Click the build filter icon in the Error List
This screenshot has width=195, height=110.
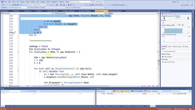(145, 91)
